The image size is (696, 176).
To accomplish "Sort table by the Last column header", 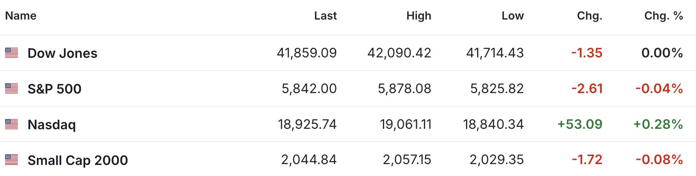I will pos(325,16).
